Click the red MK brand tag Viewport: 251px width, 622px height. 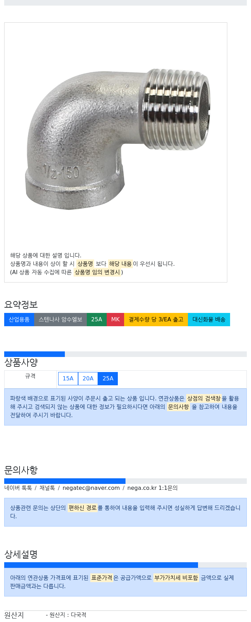(115, 320)
